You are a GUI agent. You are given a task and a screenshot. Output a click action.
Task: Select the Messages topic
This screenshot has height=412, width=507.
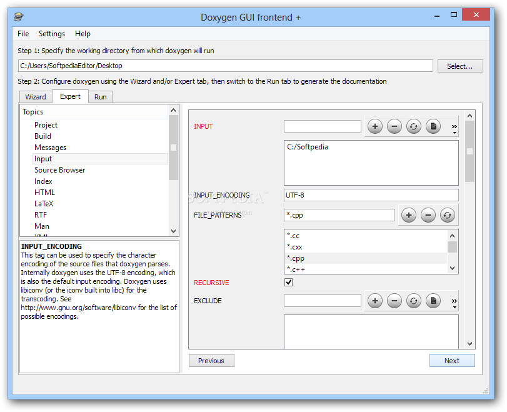coord(50,148)
